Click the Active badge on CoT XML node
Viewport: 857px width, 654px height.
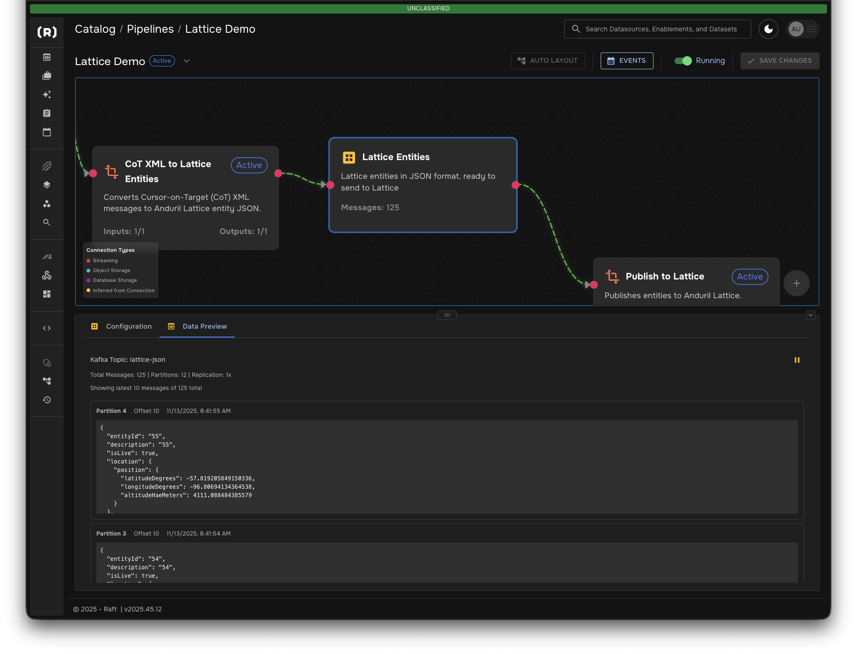(249, 165)
